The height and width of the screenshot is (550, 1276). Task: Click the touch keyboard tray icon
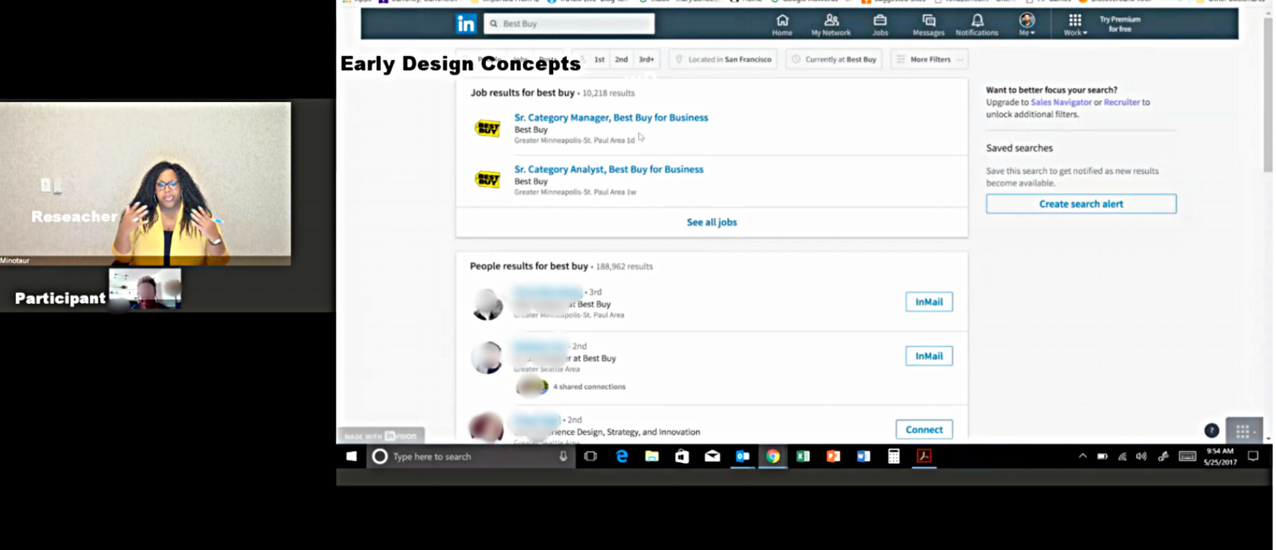pos(1187,456)
